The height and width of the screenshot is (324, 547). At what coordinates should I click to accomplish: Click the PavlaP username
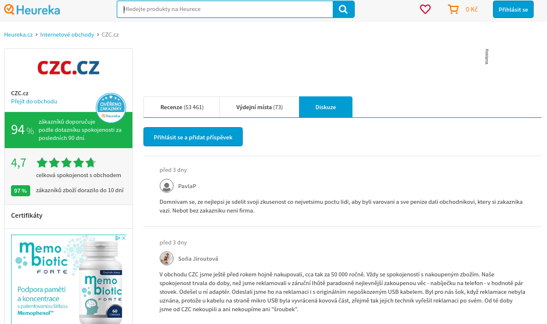click(x=187, y=186)
